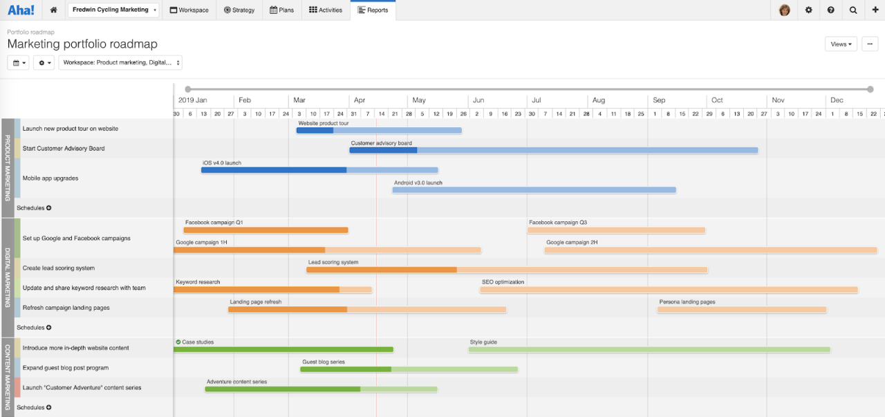Toggle the completed checkmark on Case studies
This screenshot has width=885, height=417.
pyautogui.click(x=177, y=342)
